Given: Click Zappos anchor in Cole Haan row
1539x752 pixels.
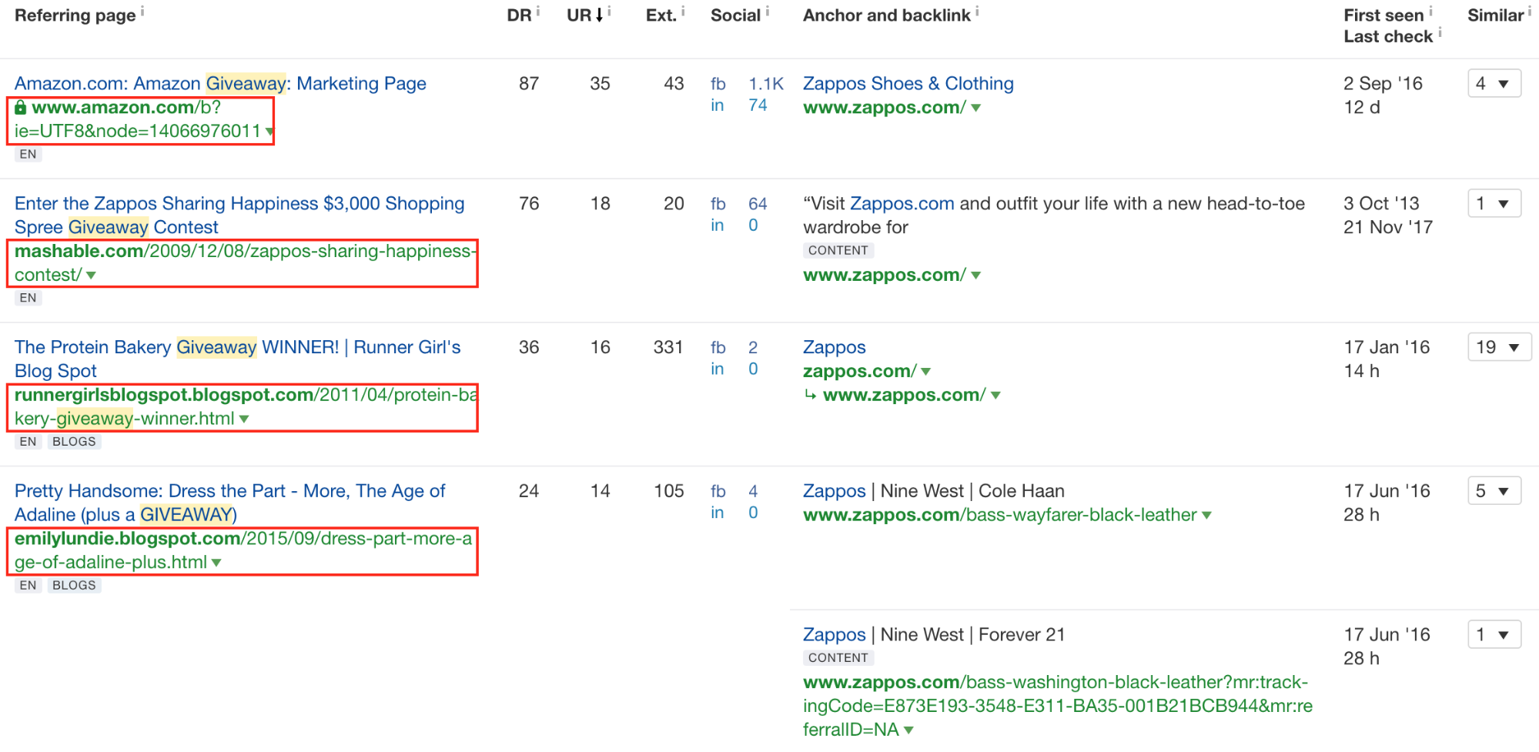Looking at the screenshot, I should [834, 490].
